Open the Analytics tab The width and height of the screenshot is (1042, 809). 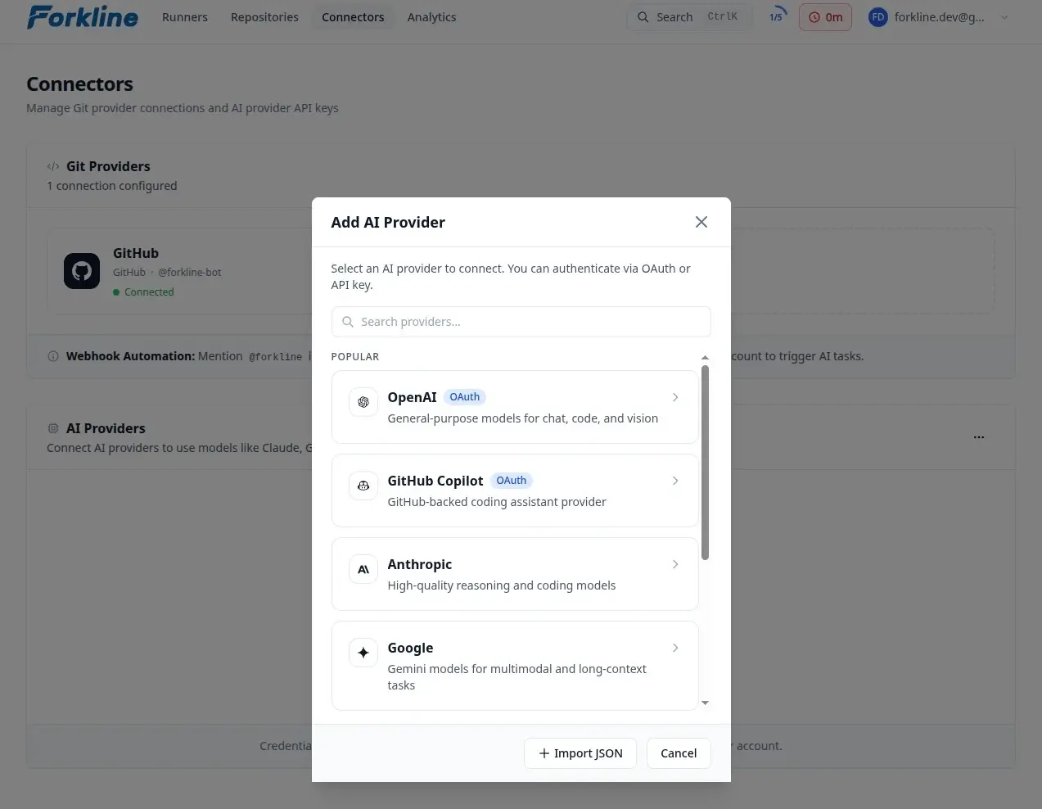(431, 17)
